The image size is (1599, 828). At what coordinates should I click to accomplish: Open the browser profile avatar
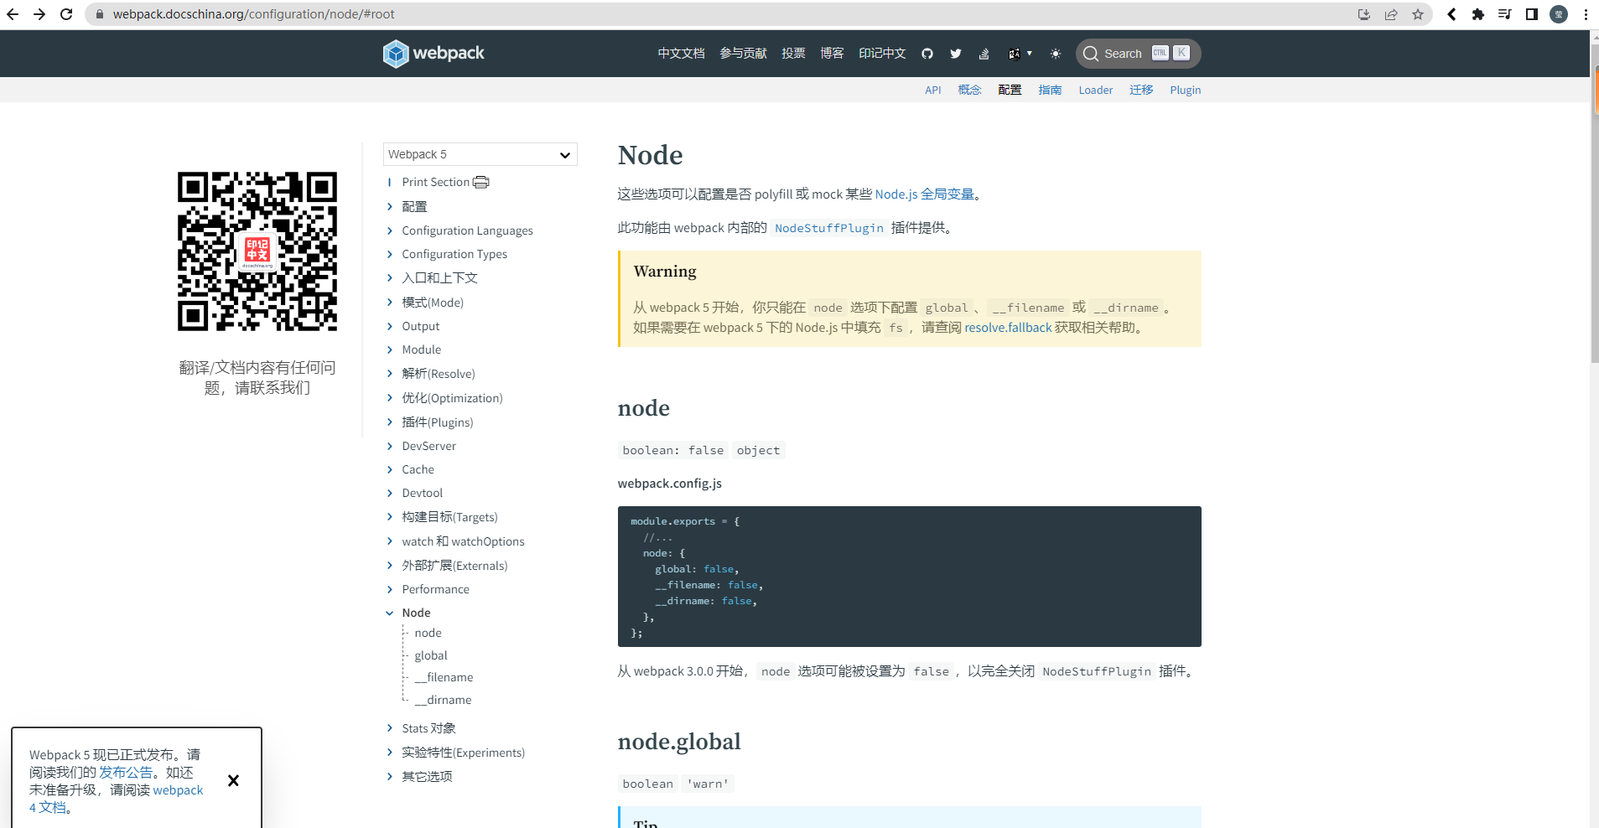point(1559,14)
